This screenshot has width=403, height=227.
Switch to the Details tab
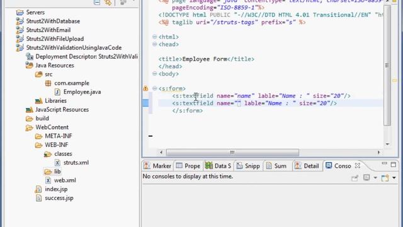pos(307,166)
